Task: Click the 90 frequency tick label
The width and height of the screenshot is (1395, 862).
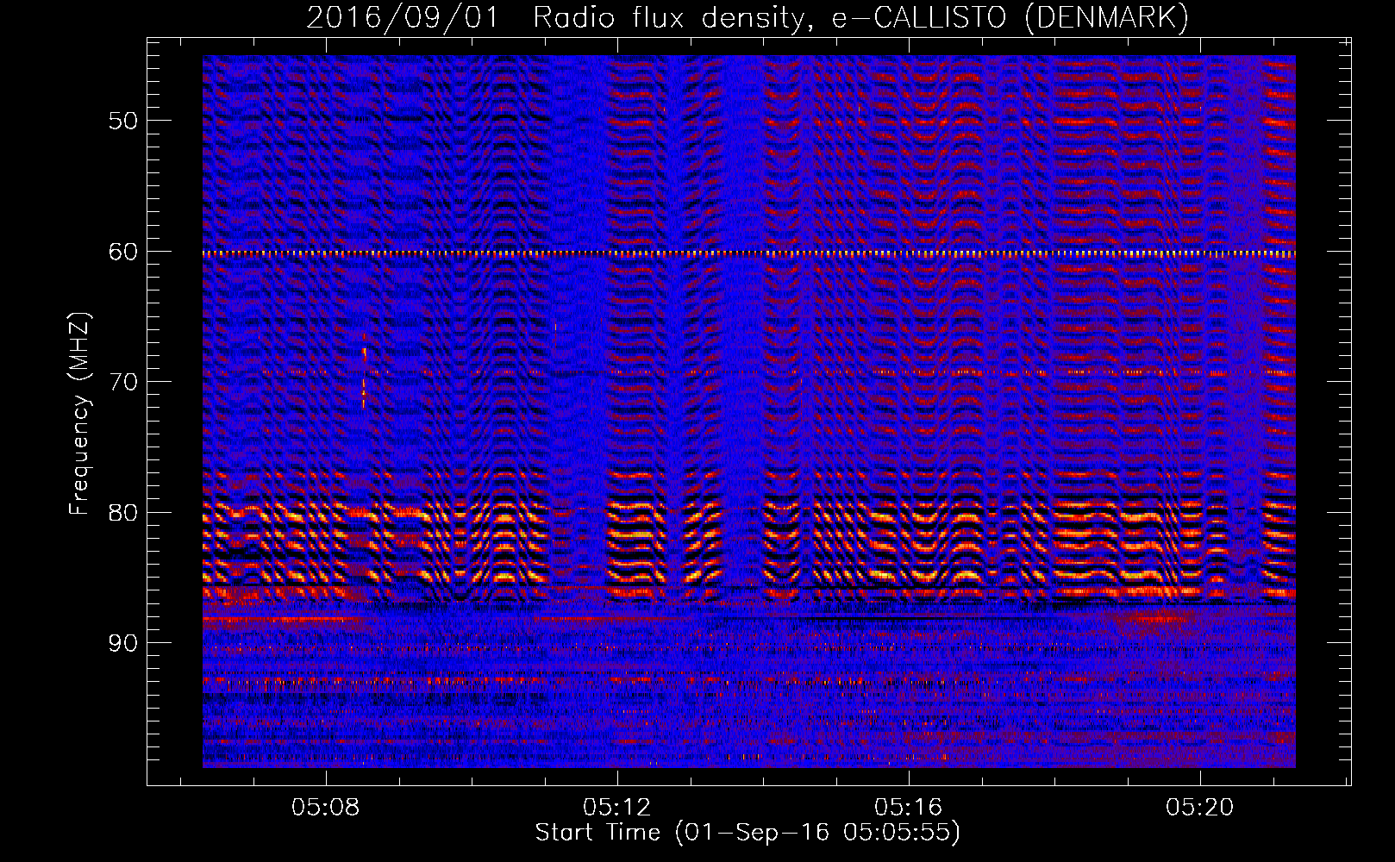Action: 123,643
